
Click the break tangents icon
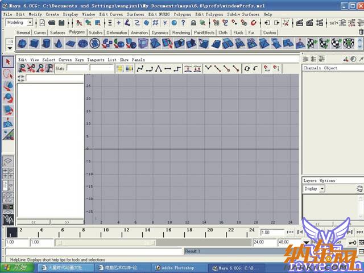[x=209, y=69]
